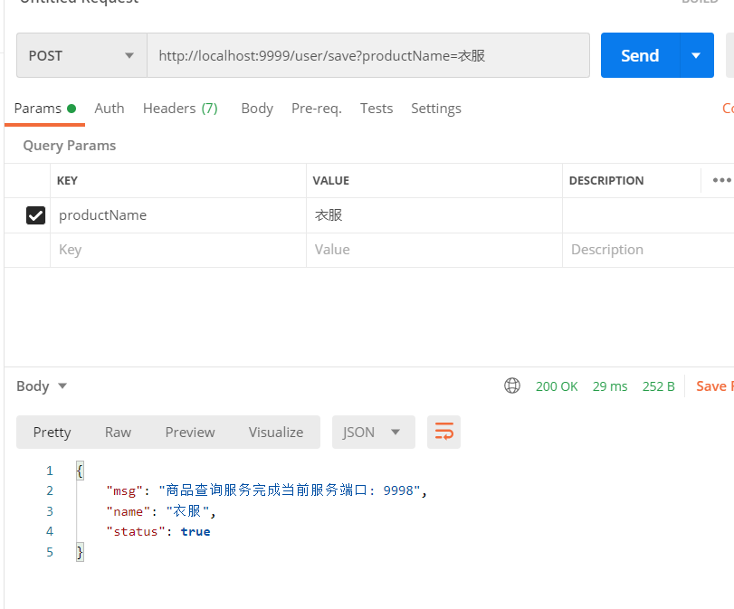Click the empty Value placeholder field
This screenshot has width=734, height=609.
(434, 250)
